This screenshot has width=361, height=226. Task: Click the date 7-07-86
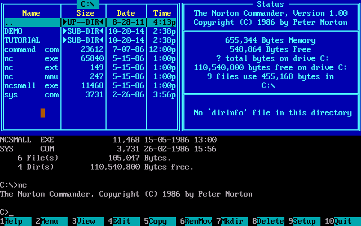[x=129, y=49]
